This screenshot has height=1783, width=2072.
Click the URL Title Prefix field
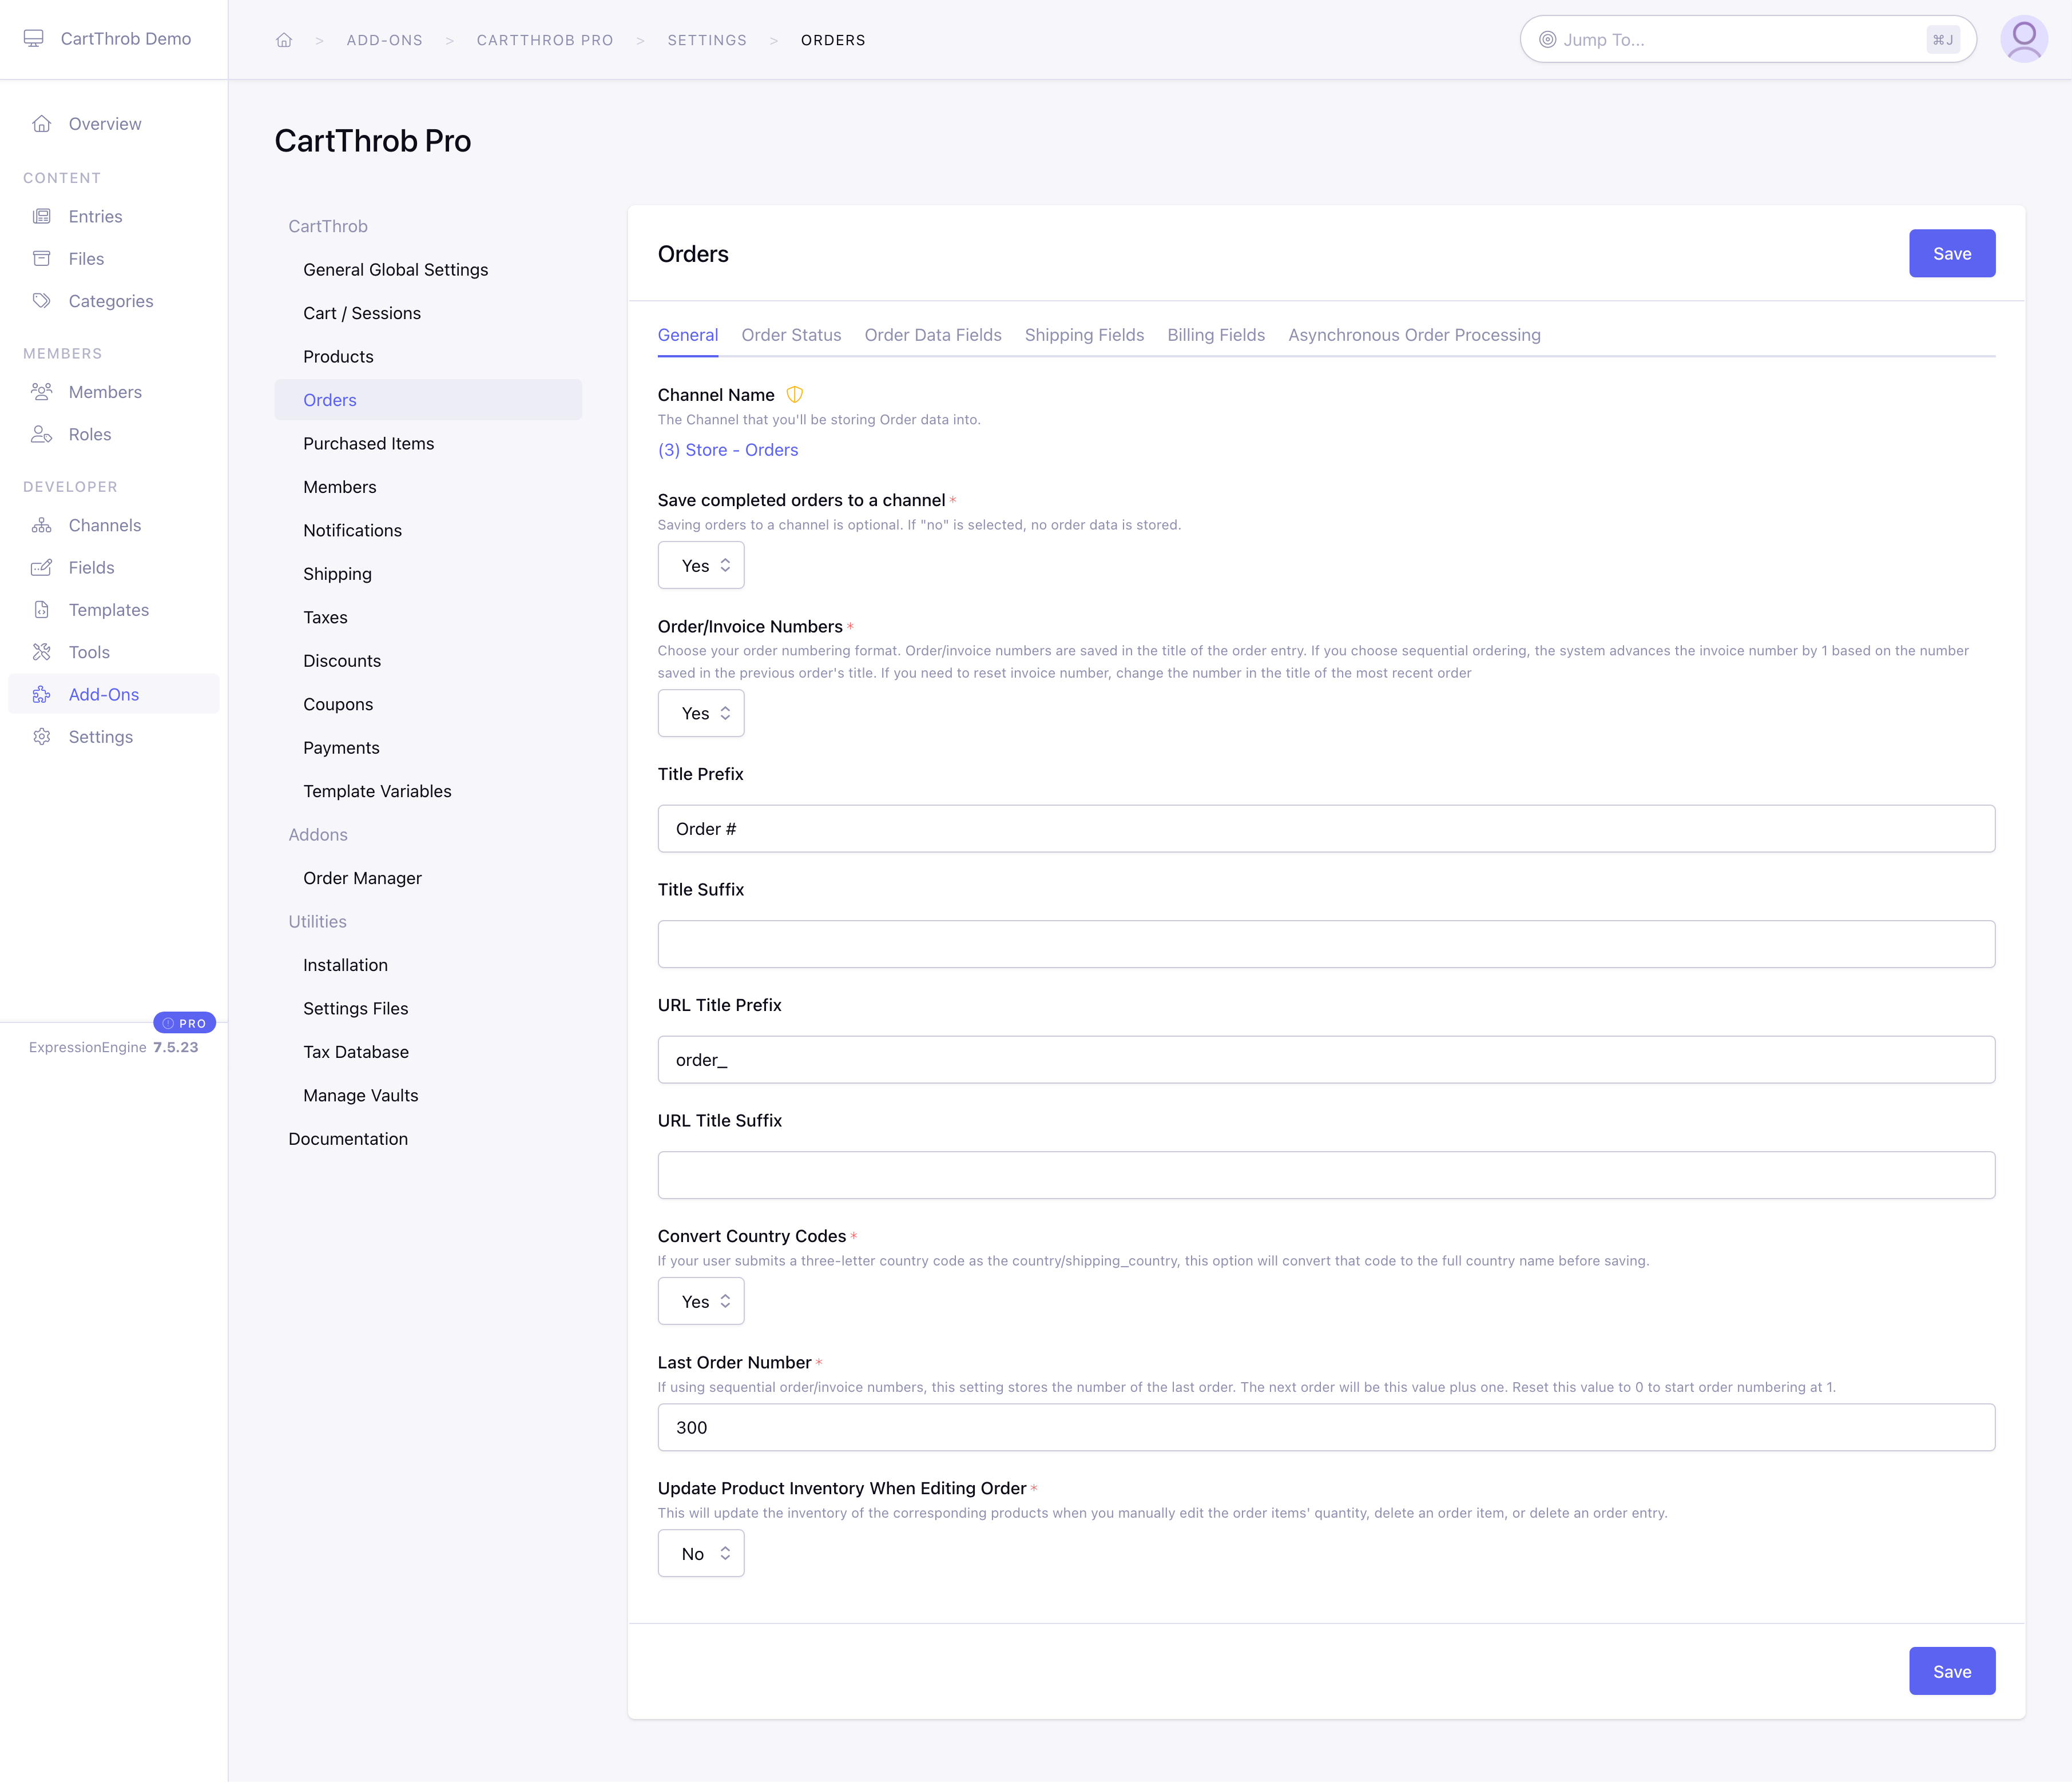tap(1326, 1060)
